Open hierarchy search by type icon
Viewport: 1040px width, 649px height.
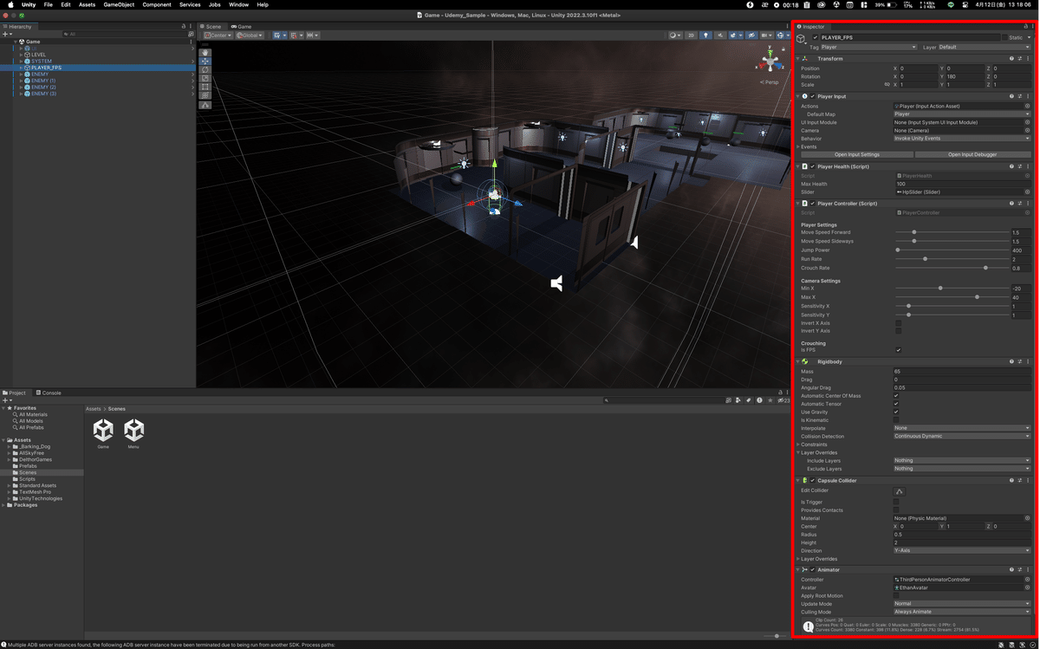click(191, 35)
